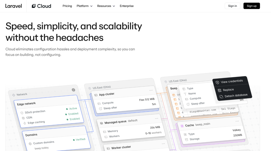The image size is (271, 151).
Task: Open the Managed queue options menu
Action: click(157, 118)
